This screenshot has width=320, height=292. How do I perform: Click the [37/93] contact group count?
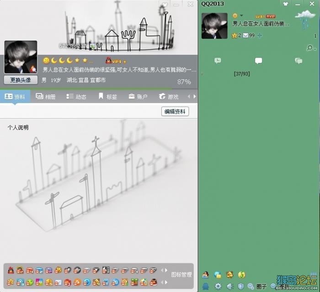[x=242, y=73]
